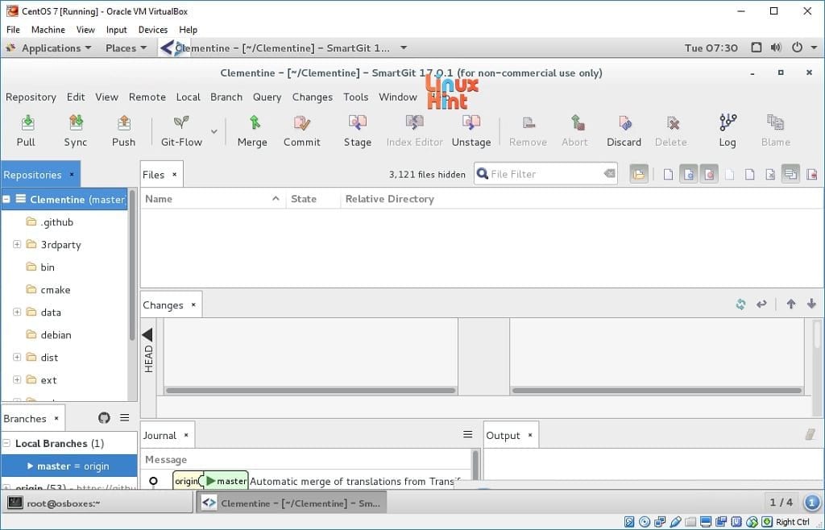
Task: Toggle the refresh icon in Changes panel
Action: [x=740, y=304]
